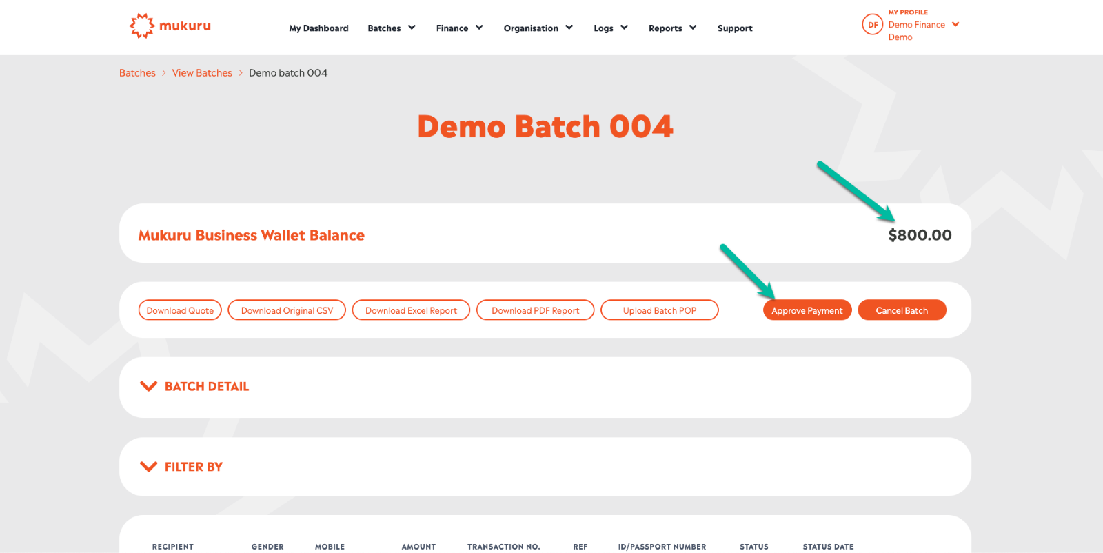The width and height of the screenshot is (1103, 553).
Task: Expand the Filter By section chevron
Action: [148, 467]
